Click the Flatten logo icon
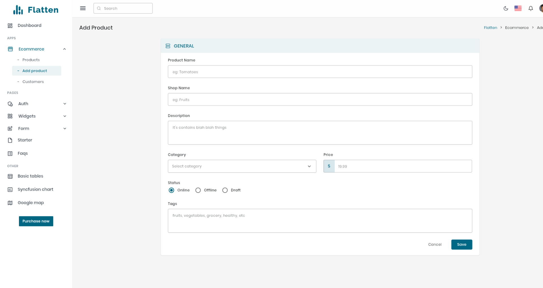 click(18, 9)
